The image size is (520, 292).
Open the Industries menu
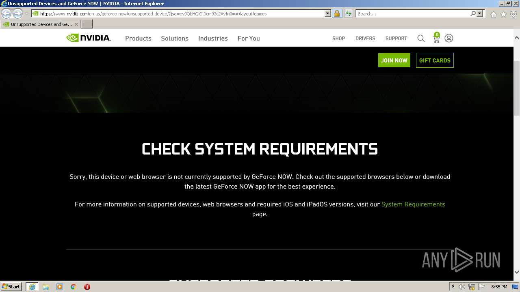pyautogui.click(x=213, y=38)
